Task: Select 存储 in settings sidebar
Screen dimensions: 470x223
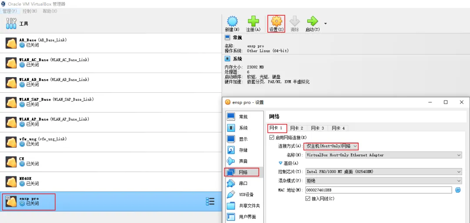Action: (244, 150)
